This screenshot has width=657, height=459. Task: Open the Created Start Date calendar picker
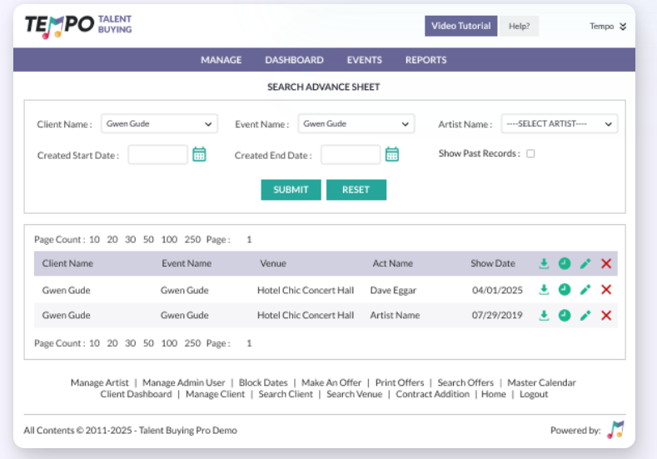click(x=199, y=154)
